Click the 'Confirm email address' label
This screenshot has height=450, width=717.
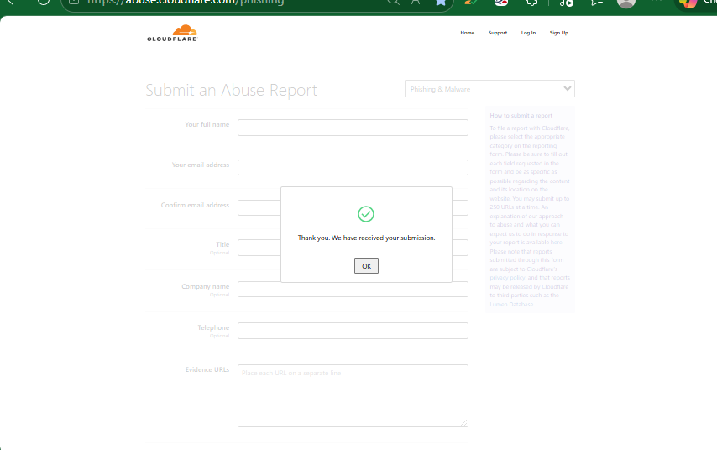[195, 205]
